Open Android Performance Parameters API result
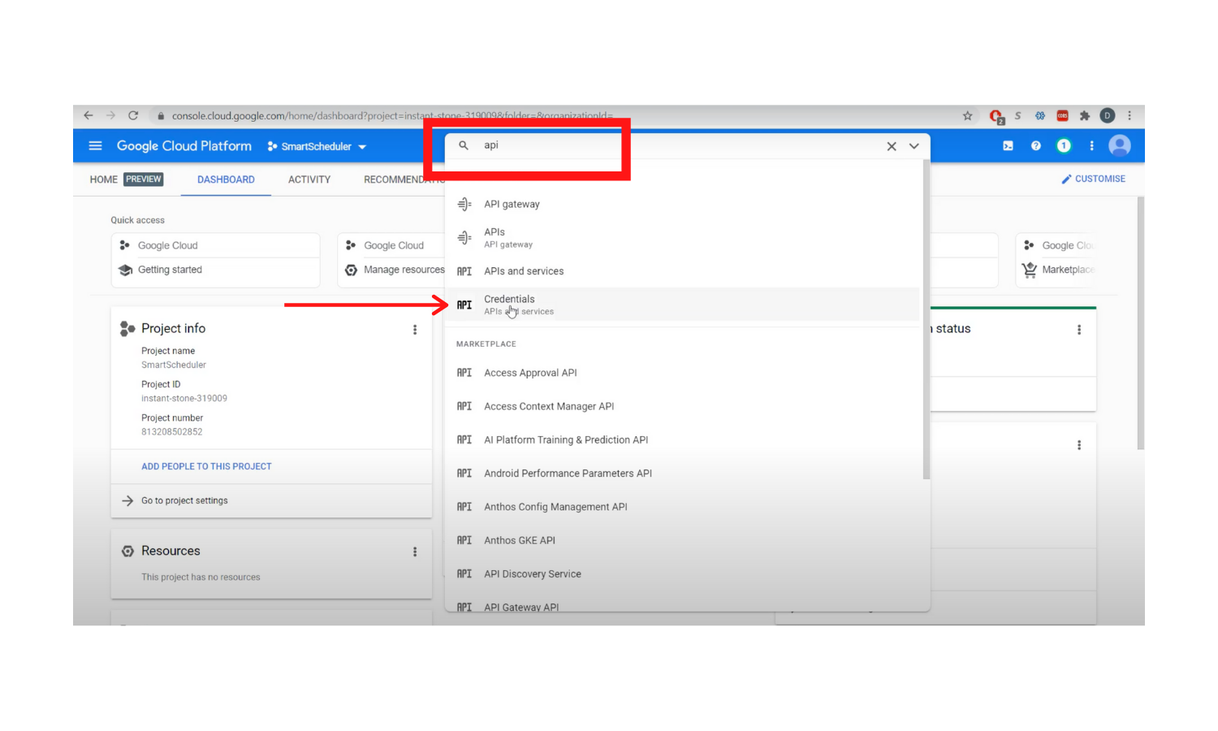The image size is (1218, 731). pyautogui.click(x=682, y=473)
